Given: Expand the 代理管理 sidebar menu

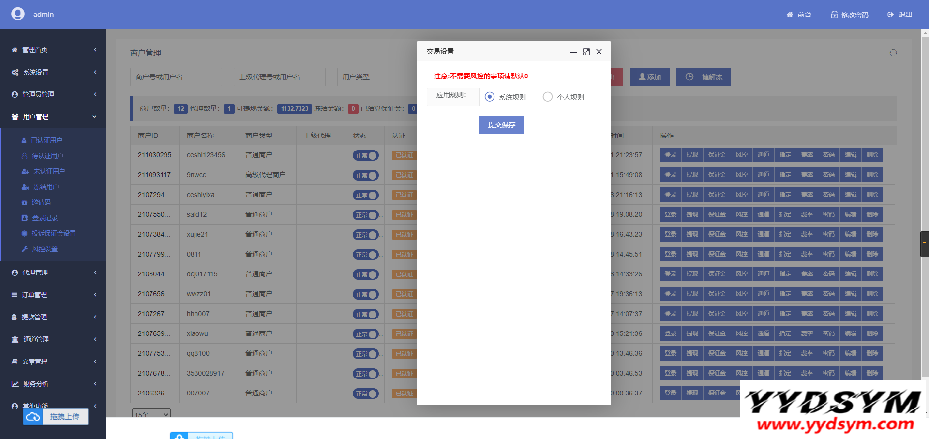Looking at the screenshot, I should tap(53, 272).
